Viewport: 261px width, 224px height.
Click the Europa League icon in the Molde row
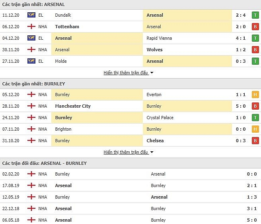31,61
